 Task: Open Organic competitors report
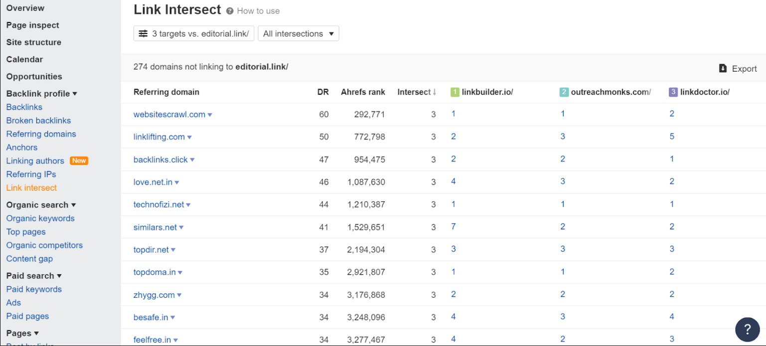pos(44,245)
